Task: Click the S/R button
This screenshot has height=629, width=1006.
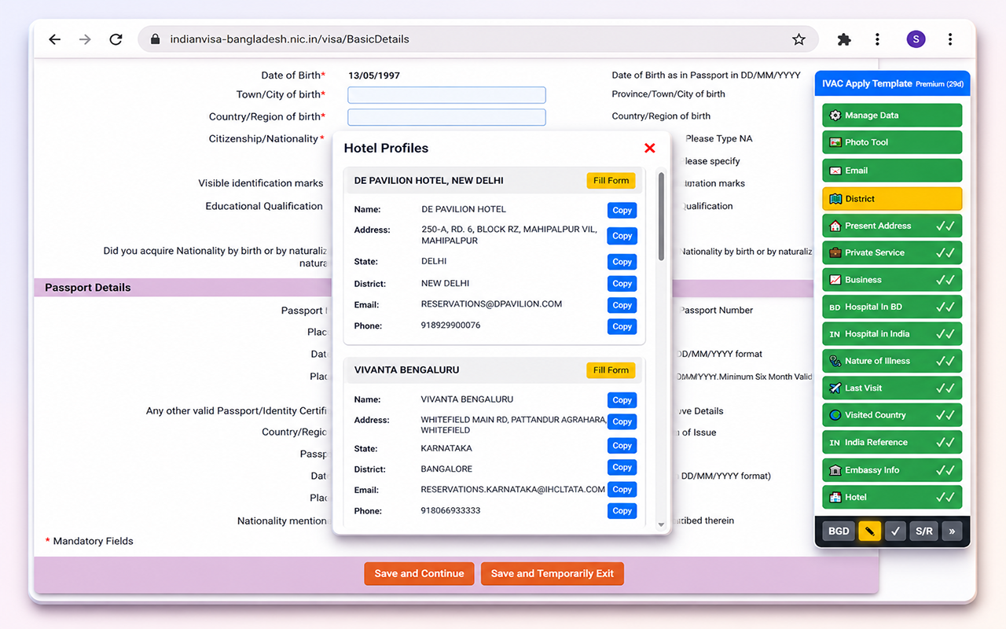Action: [x=924, y=531]
